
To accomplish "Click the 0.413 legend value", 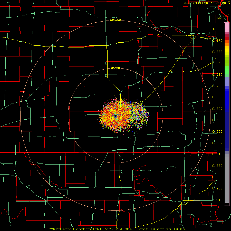I will [x=217, y=154].
